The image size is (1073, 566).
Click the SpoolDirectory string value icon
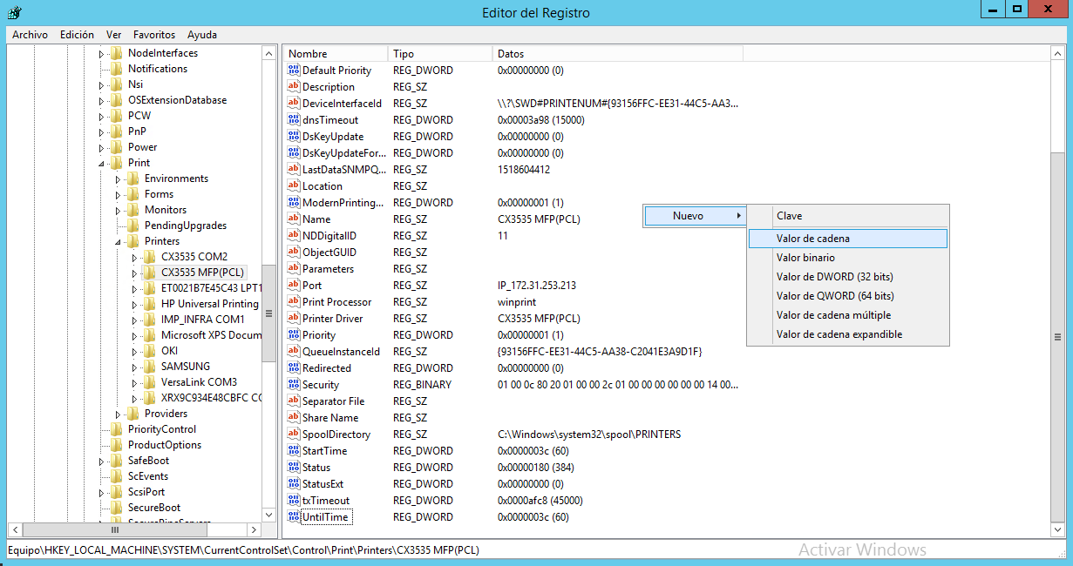[294, 435]
